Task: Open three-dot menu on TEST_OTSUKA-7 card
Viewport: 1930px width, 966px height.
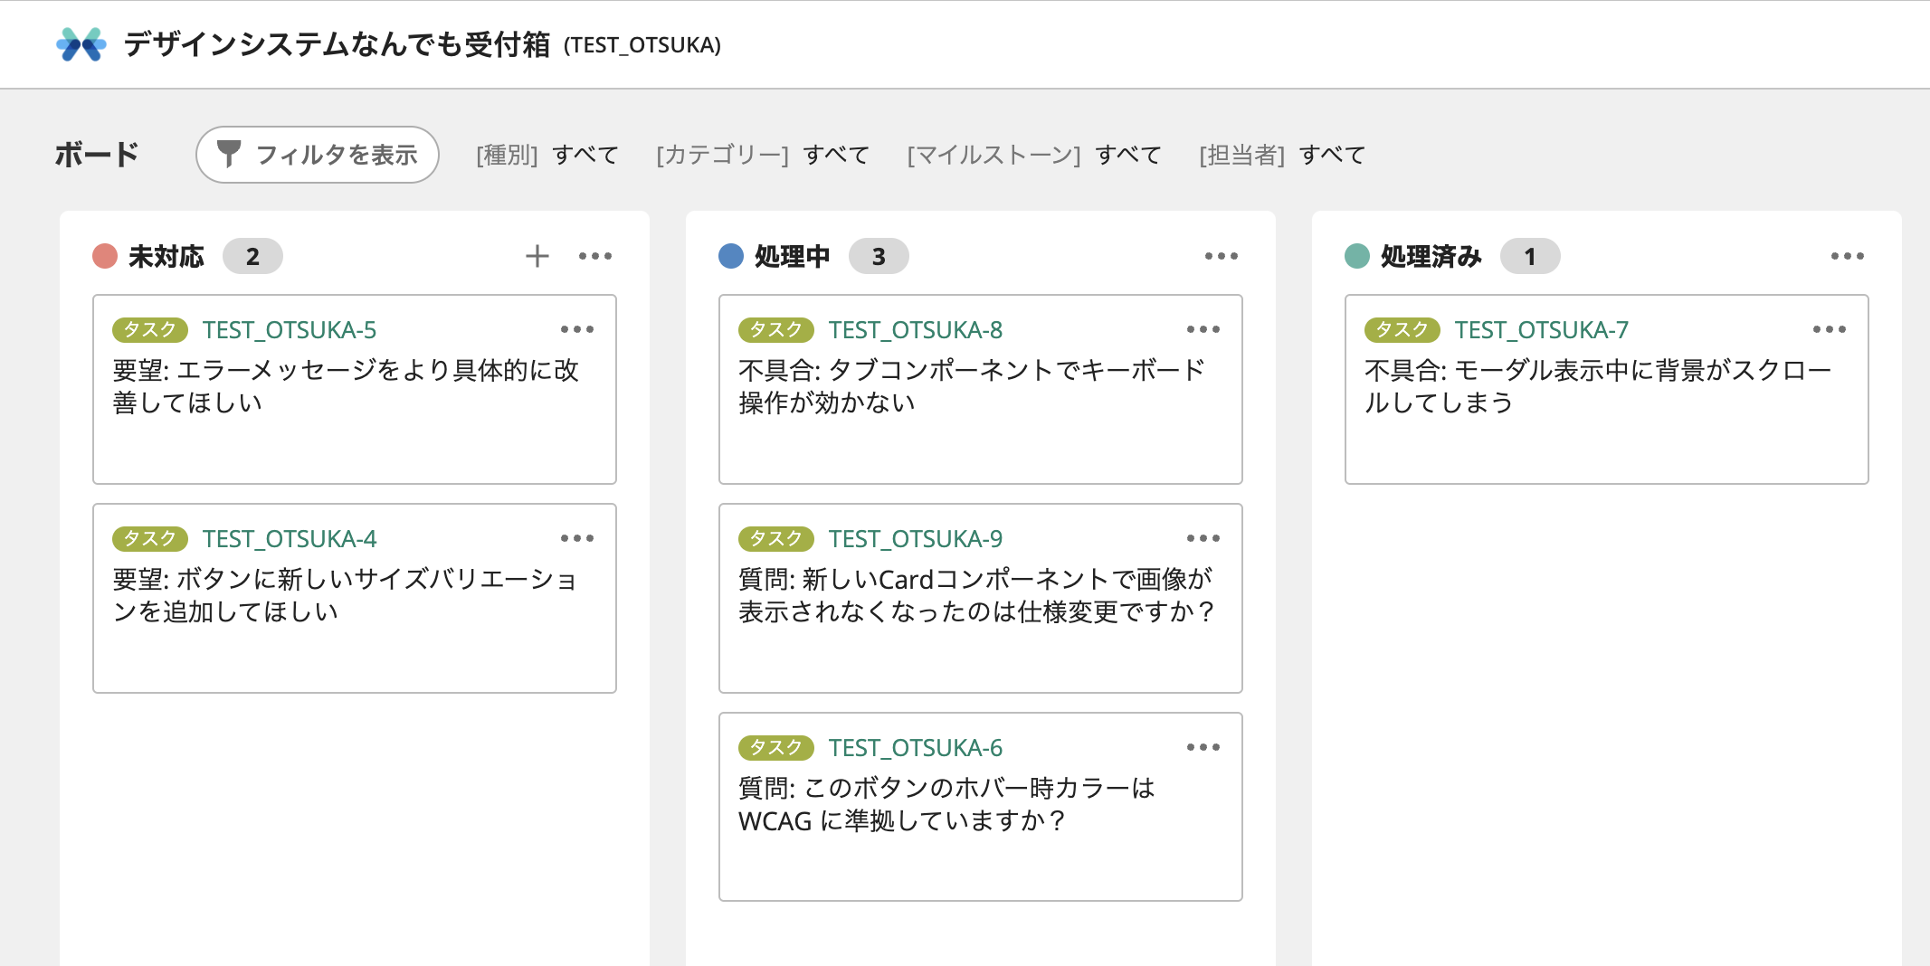Action: click(x=1829, y=329)
